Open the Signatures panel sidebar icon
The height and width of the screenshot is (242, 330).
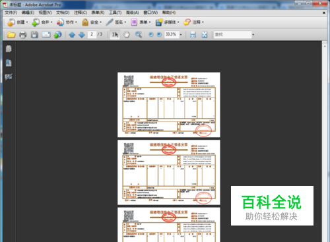(9, 76)
